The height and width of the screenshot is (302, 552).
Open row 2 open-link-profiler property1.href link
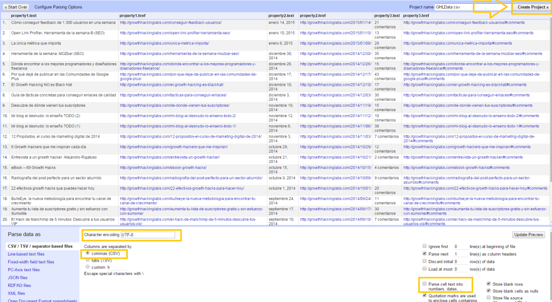point(175,33)
